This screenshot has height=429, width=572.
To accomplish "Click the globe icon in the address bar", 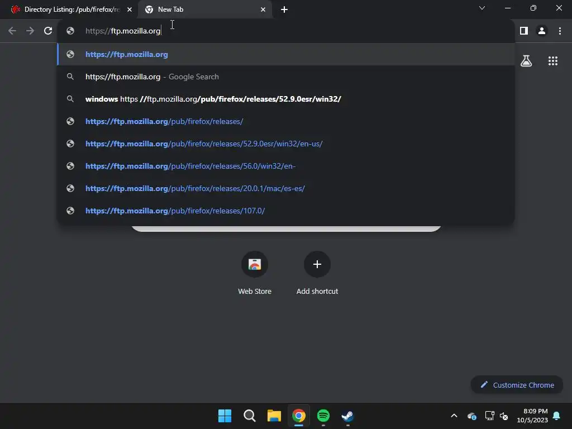I will (x=70, y=31).
